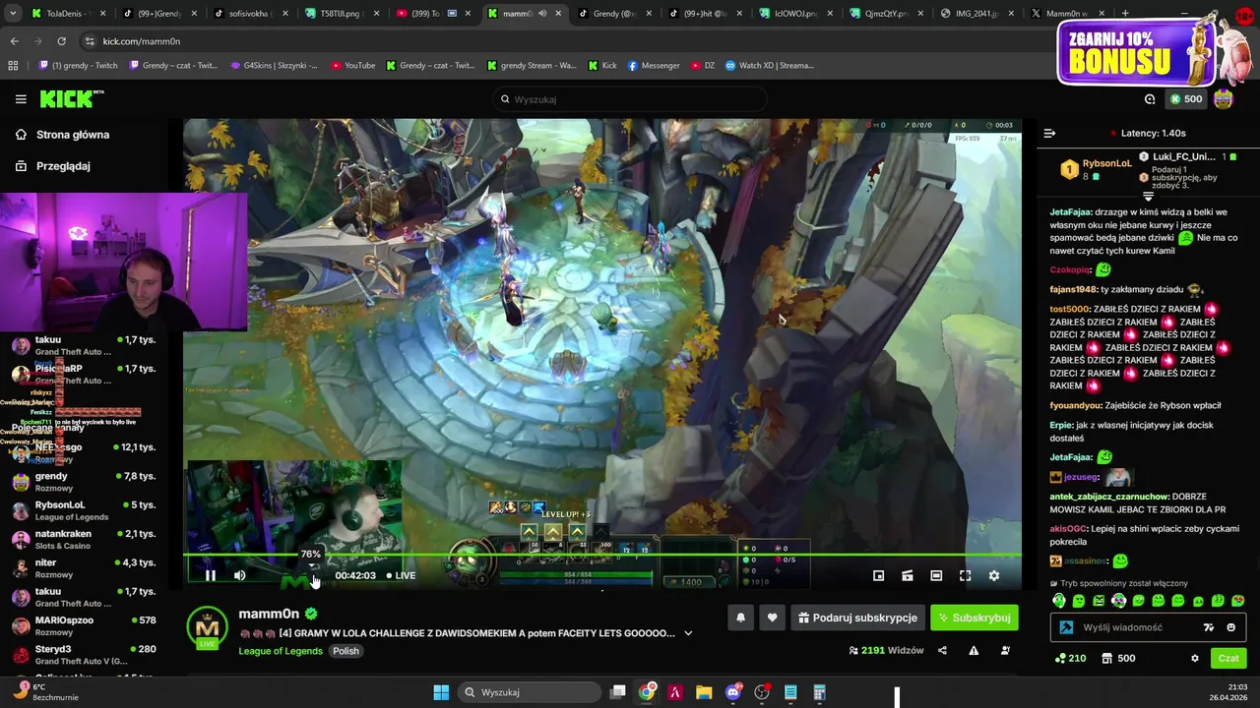Open the apps grid icon on the bookmarks bar

13,65
